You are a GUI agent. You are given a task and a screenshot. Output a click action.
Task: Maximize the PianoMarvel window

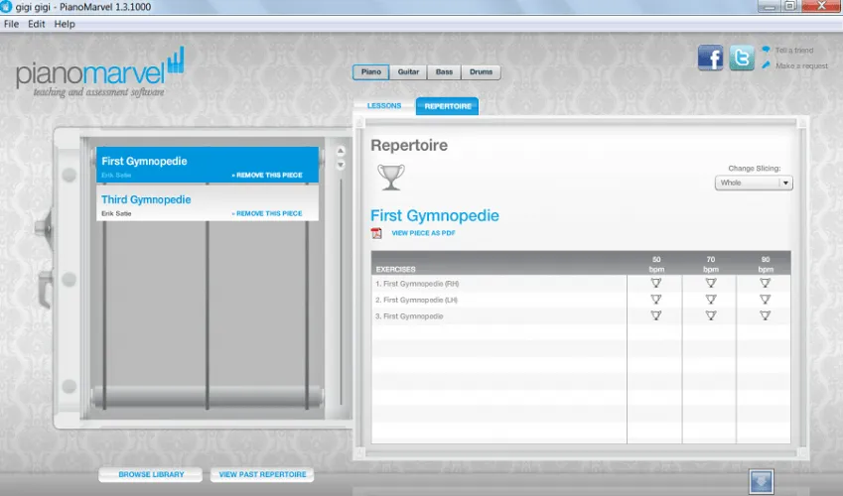(790, 6)
